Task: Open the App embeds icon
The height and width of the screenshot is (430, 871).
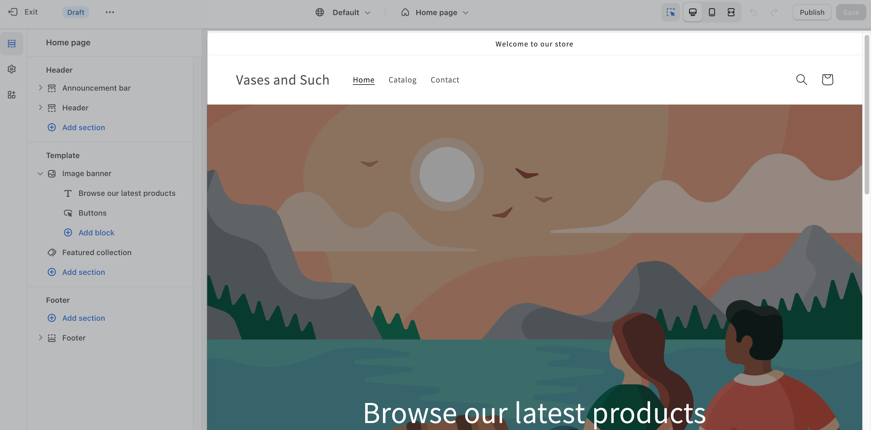Action: pyautogui.click(x=12, y=95)
